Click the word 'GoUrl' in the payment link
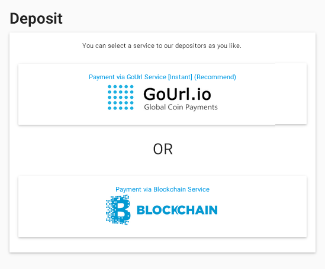 click(x=135, y=77)
